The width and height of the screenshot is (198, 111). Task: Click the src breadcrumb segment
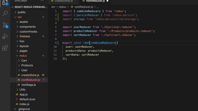pos(53,7)
